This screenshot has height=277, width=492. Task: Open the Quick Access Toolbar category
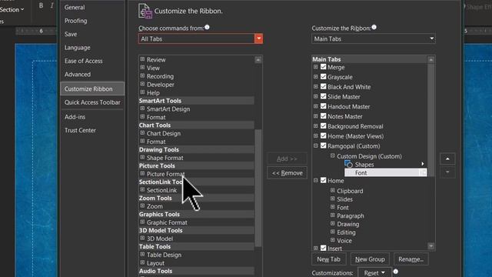point(92,102)
